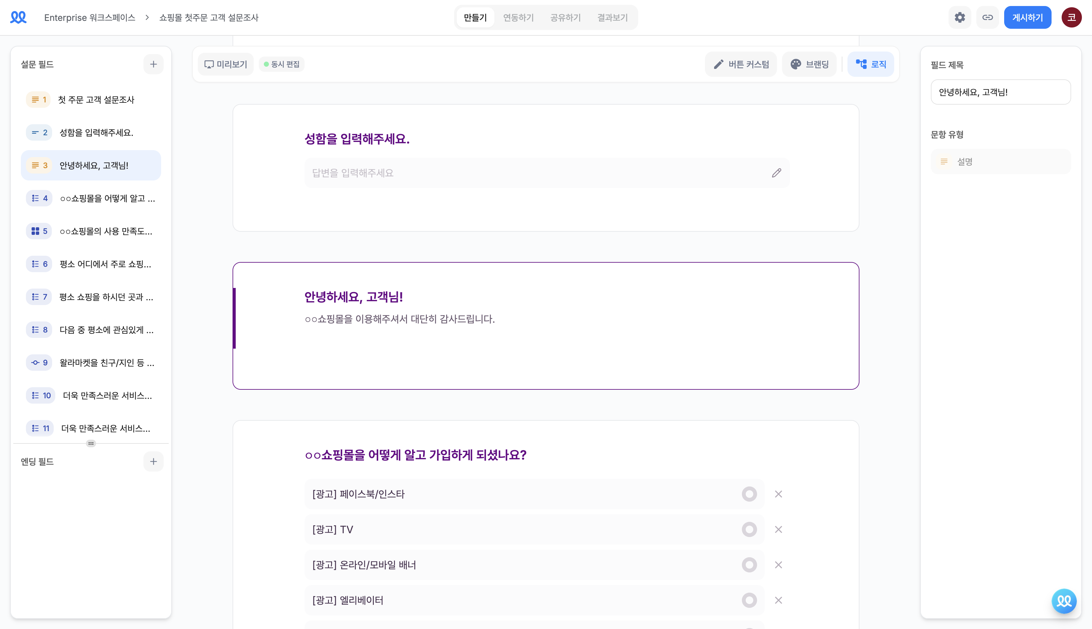The height and width of the screenshot is (629, 1092).
Task: Switch to the 결과보기 tab
Action: click(x=612, y=17)
